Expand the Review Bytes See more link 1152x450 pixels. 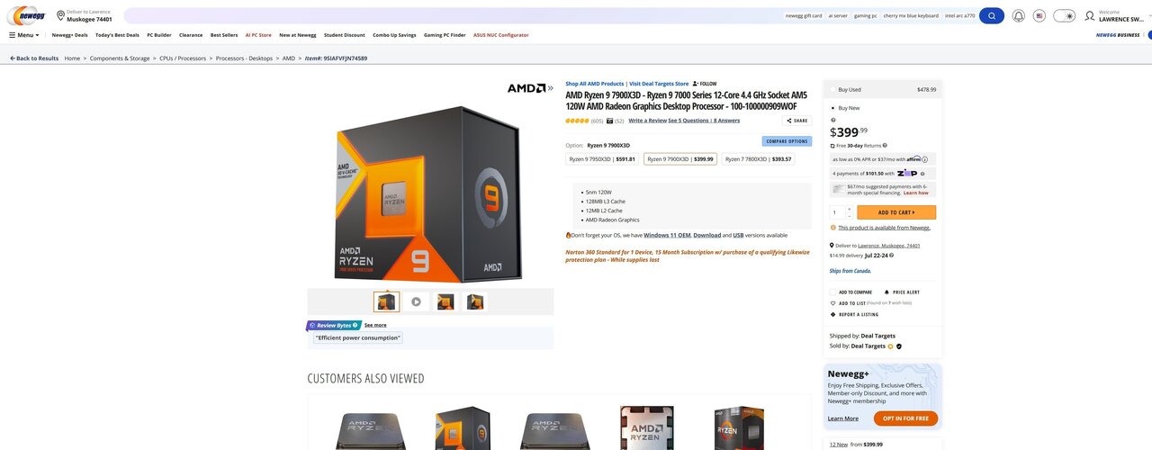[x=375, y=325]
